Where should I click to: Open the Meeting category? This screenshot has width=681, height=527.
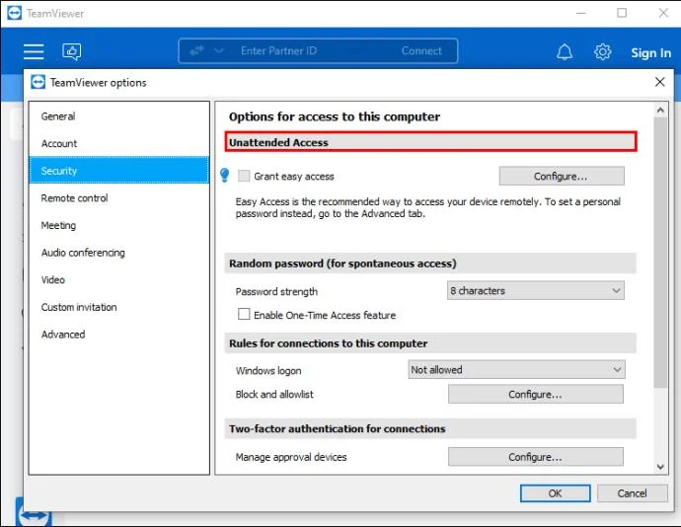(x=119, y=225)
